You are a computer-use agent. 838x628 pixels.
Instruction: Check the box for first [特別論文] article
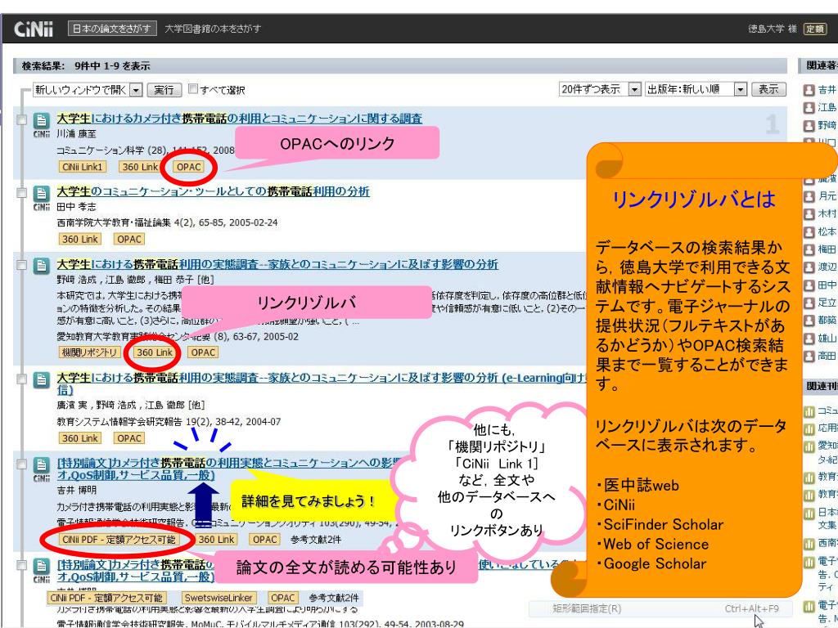click(x=21, y=464)
